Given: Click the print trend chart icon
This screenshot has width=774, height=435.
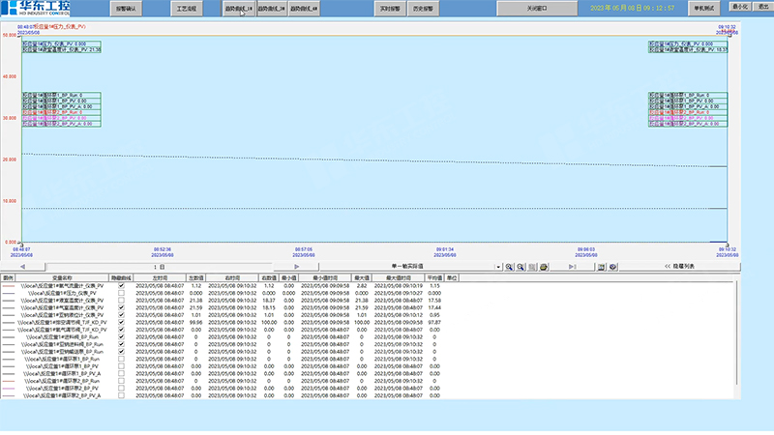Looking at the screenshot, I should [x=546, y=266].
